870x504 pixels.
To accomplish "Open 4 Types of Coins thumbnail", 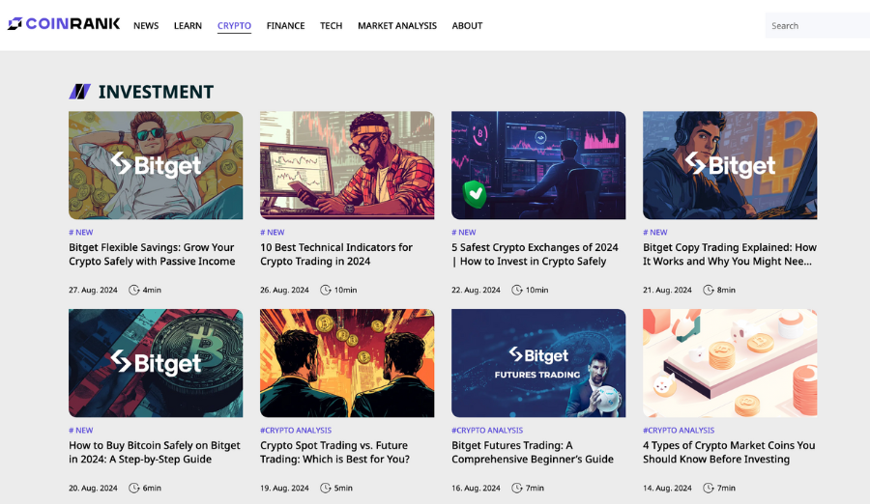I will click(730, 363).
